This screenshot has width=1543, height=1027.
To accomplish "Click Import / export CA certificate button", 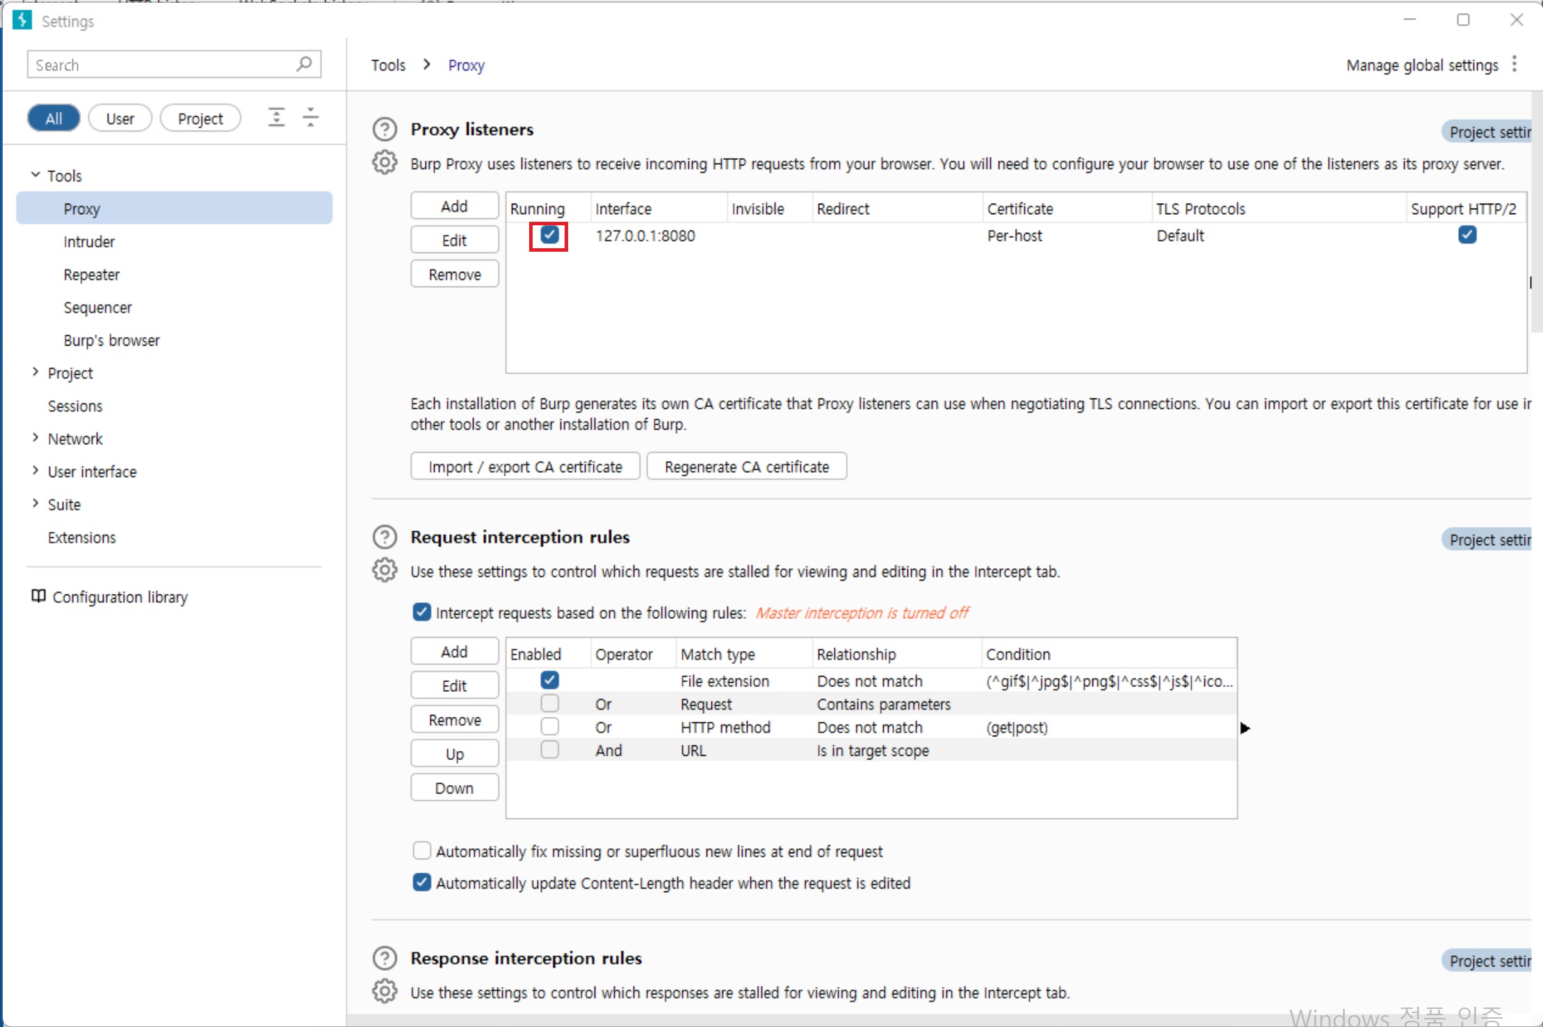I will 525,467.
